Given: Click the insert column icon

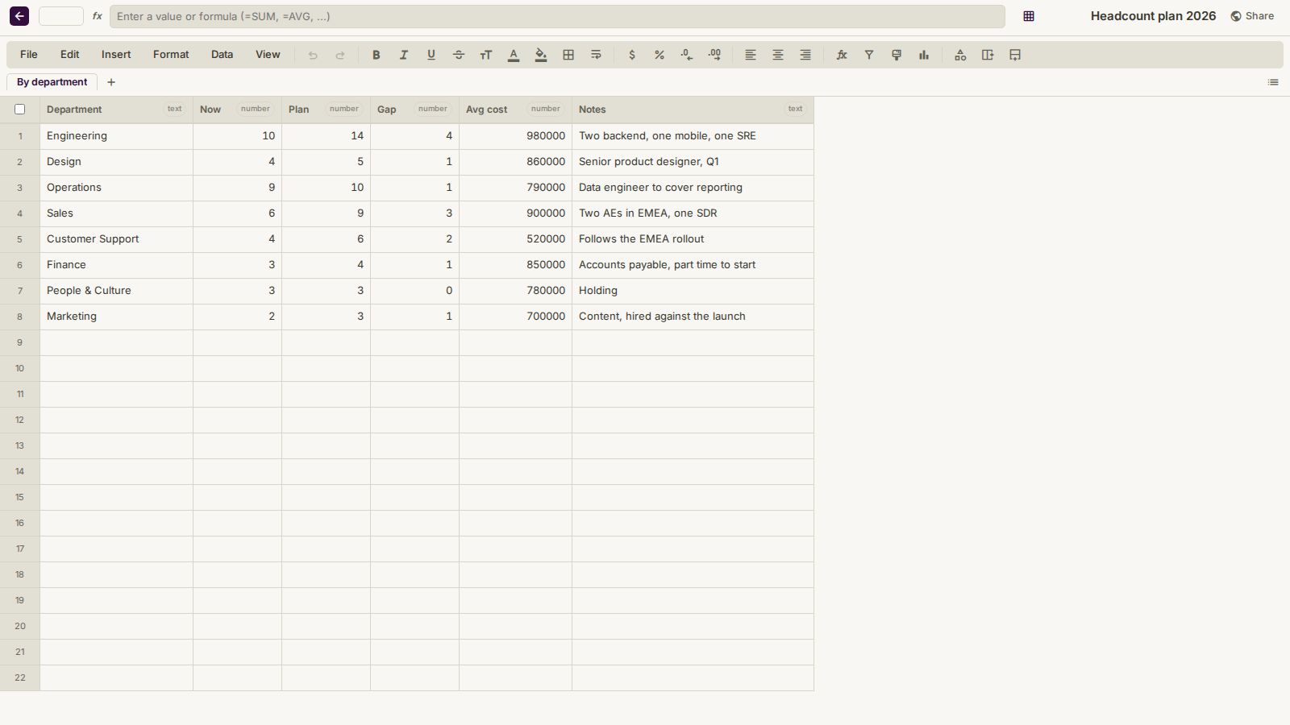Looking at the screenshot, I should 987,55.
